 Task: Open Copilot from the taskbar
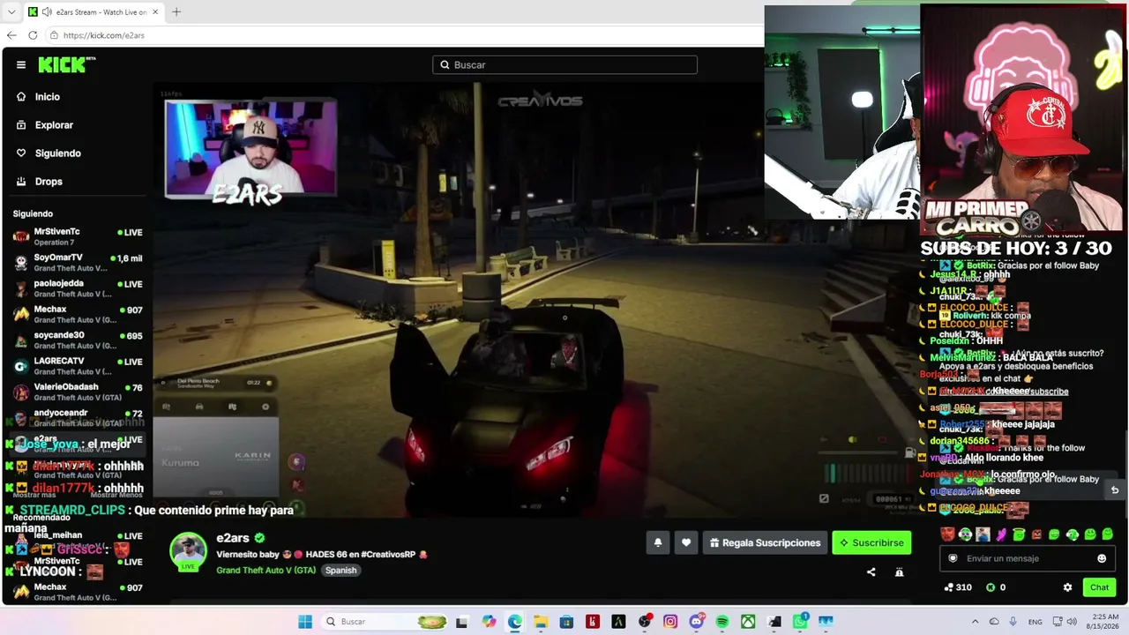point(490,622)
